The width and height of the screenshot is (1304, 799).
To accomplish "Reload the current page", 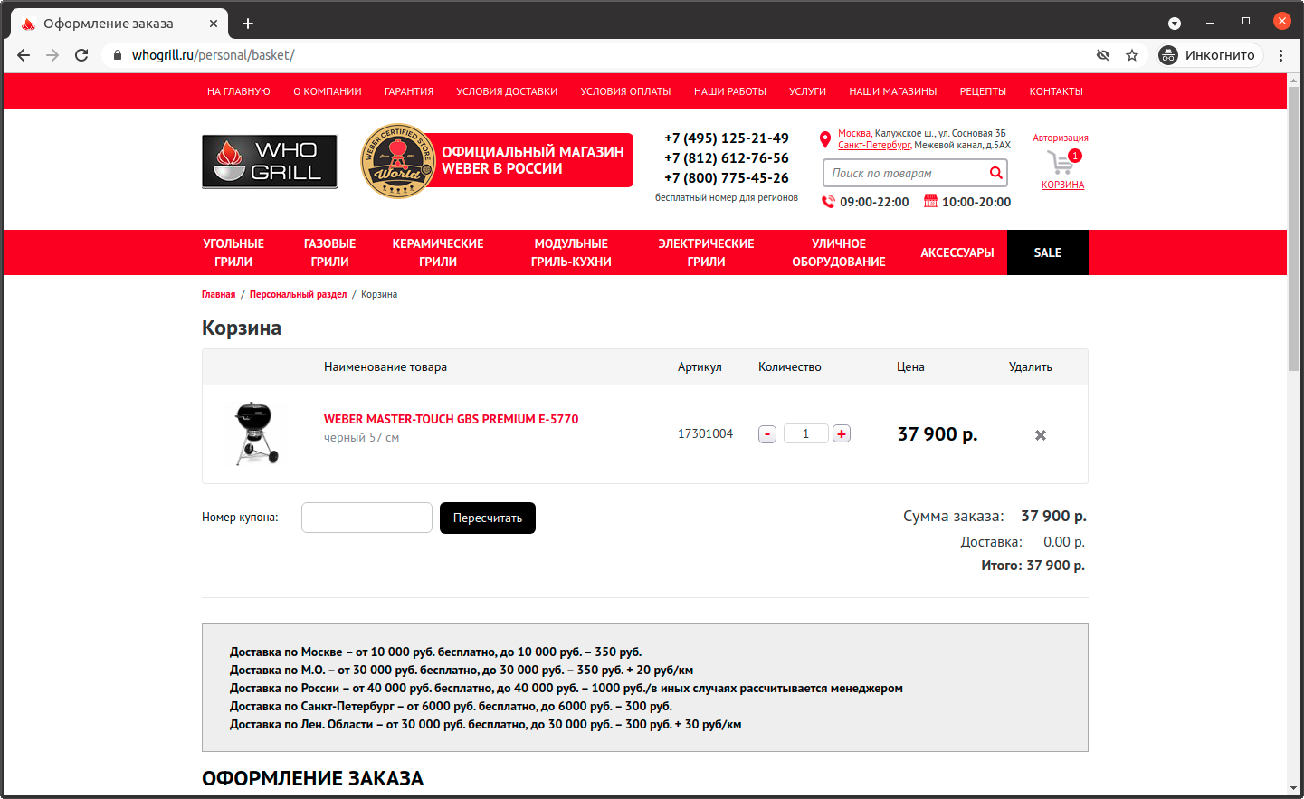I will pyautogui.click(x=81, y=55).
